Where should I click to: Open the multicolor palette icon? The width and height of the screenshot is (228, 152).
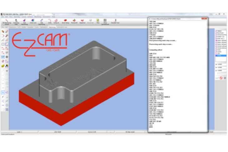7,66
